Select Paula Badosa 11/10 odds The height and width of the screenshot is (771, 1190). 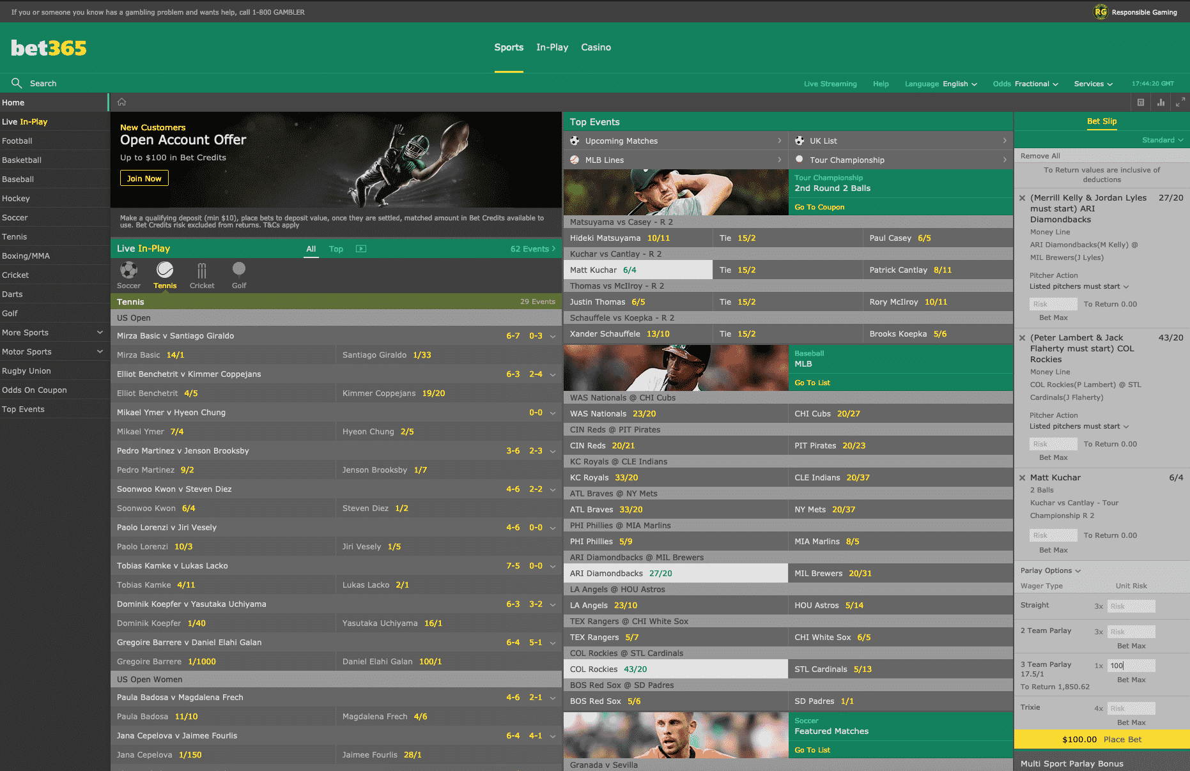tap(223, 716)
